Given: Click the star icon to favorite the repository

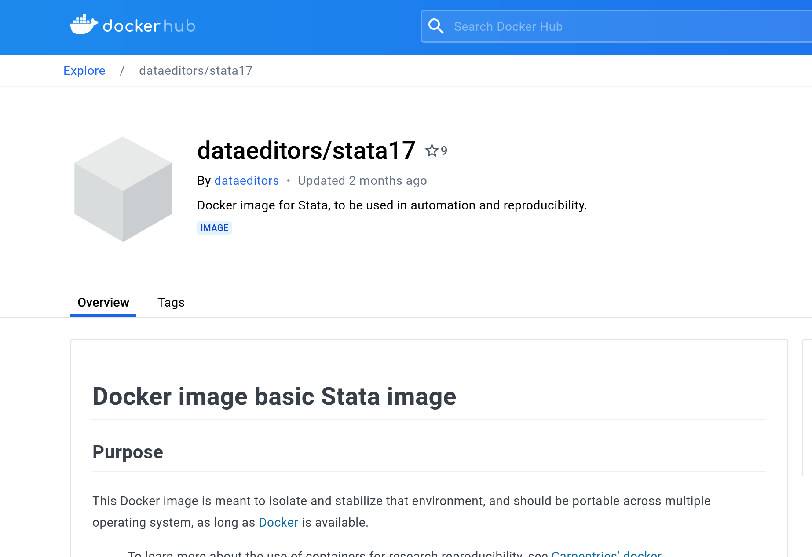Looking at the screenshot, I should pyautogui.click(x=431, y=150).
